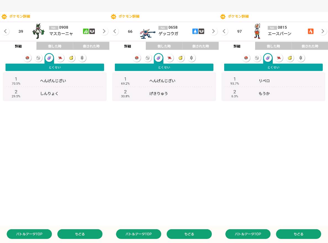Screen dimensions: 328x243
Task: Open the red mint icon for マスカーニャ
Action: point(60,58)
